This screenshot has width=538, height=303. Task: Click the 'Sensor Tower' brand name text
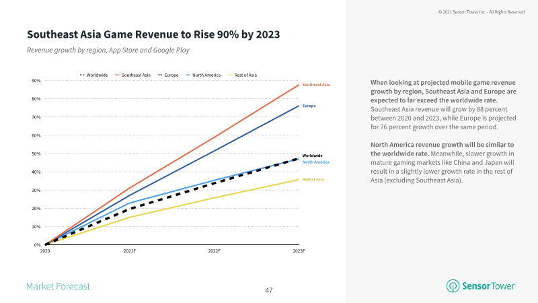(x=488, y=285)
